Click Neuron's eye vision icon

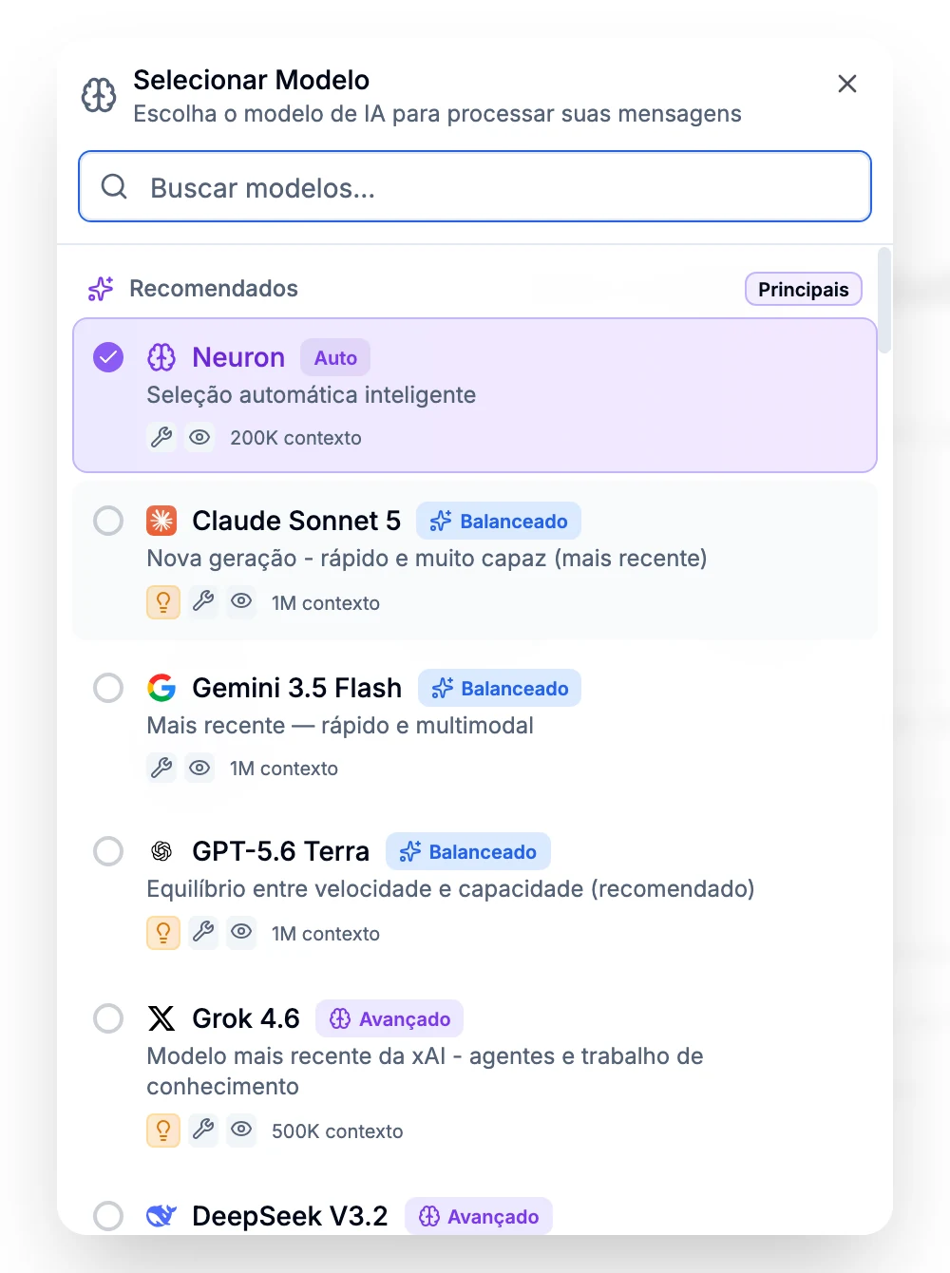199,437
